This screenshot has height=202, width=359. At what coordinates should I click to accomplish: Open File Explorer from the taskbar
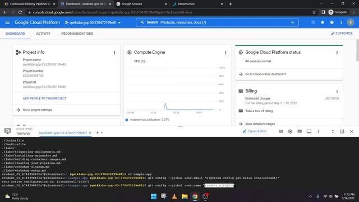(x=185, y=196)
